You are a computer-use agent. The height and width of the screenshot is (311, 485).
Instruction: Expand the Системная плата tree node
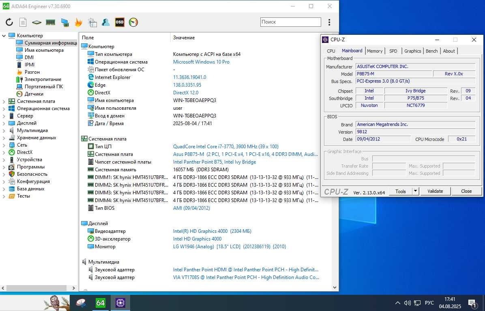tap(4, 101)
